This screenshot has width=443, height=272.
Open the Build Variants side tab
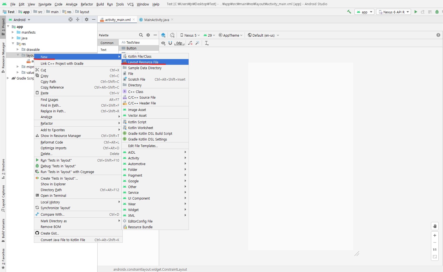click(3, 230)
